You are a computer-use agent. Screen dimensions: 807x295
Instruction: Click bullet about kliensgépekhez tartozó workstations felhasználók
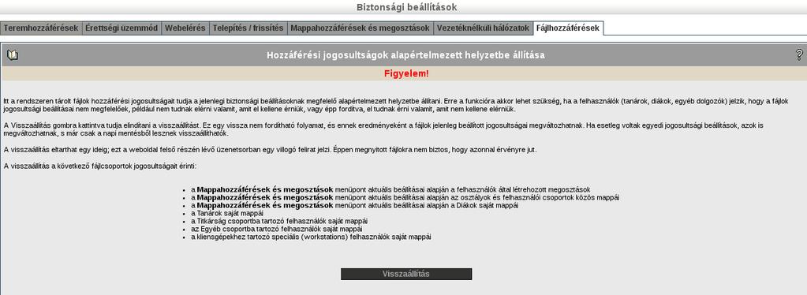(311, 237)
